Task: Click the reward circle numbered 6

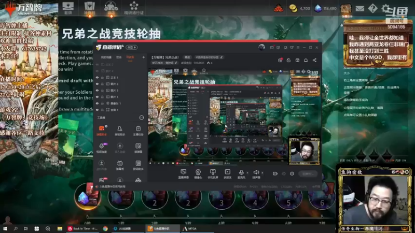Action: [x=322, y=198]
